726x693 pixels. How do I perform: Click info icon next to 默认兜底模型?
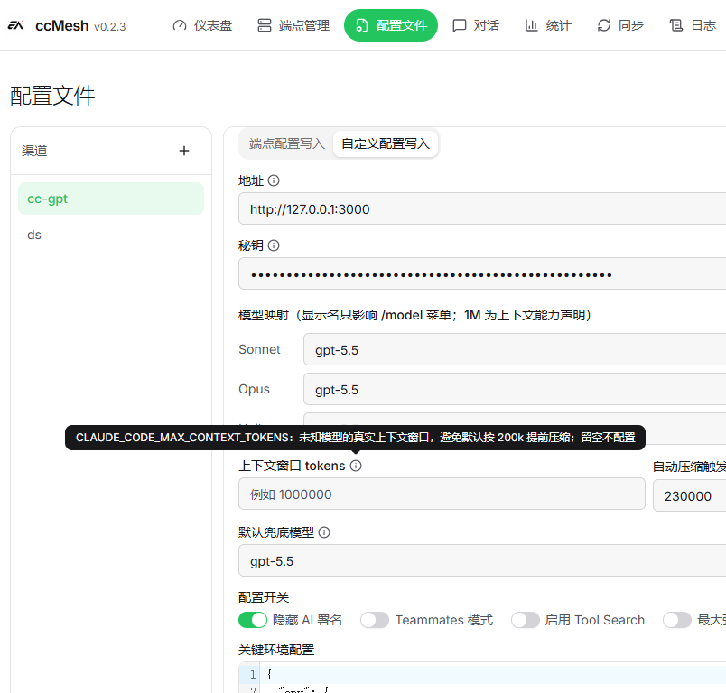324,532
